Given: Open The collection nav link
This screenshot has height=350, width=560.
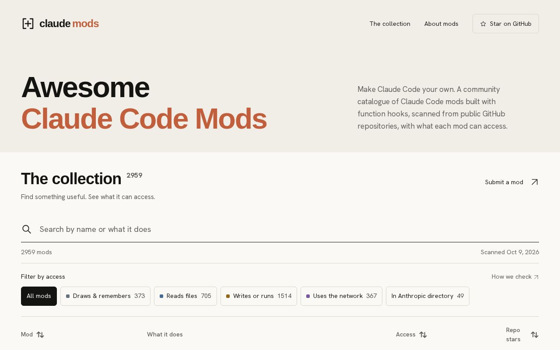Looking at the screenshot, I should tap(390, 24).
